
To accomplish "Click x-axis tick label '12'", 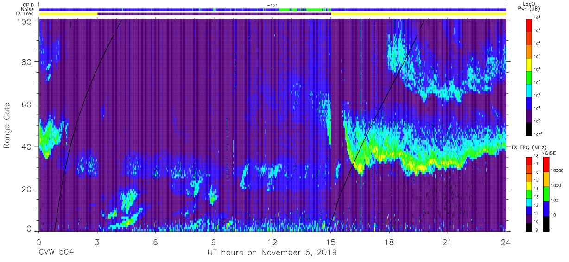I will coord(272,242).
